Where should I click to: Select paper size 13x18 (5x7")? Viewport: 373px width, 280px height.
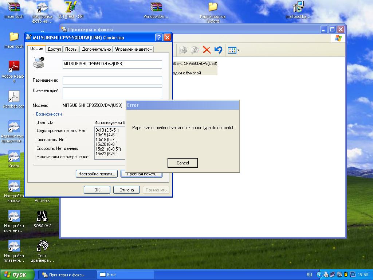tap(107, 140)
